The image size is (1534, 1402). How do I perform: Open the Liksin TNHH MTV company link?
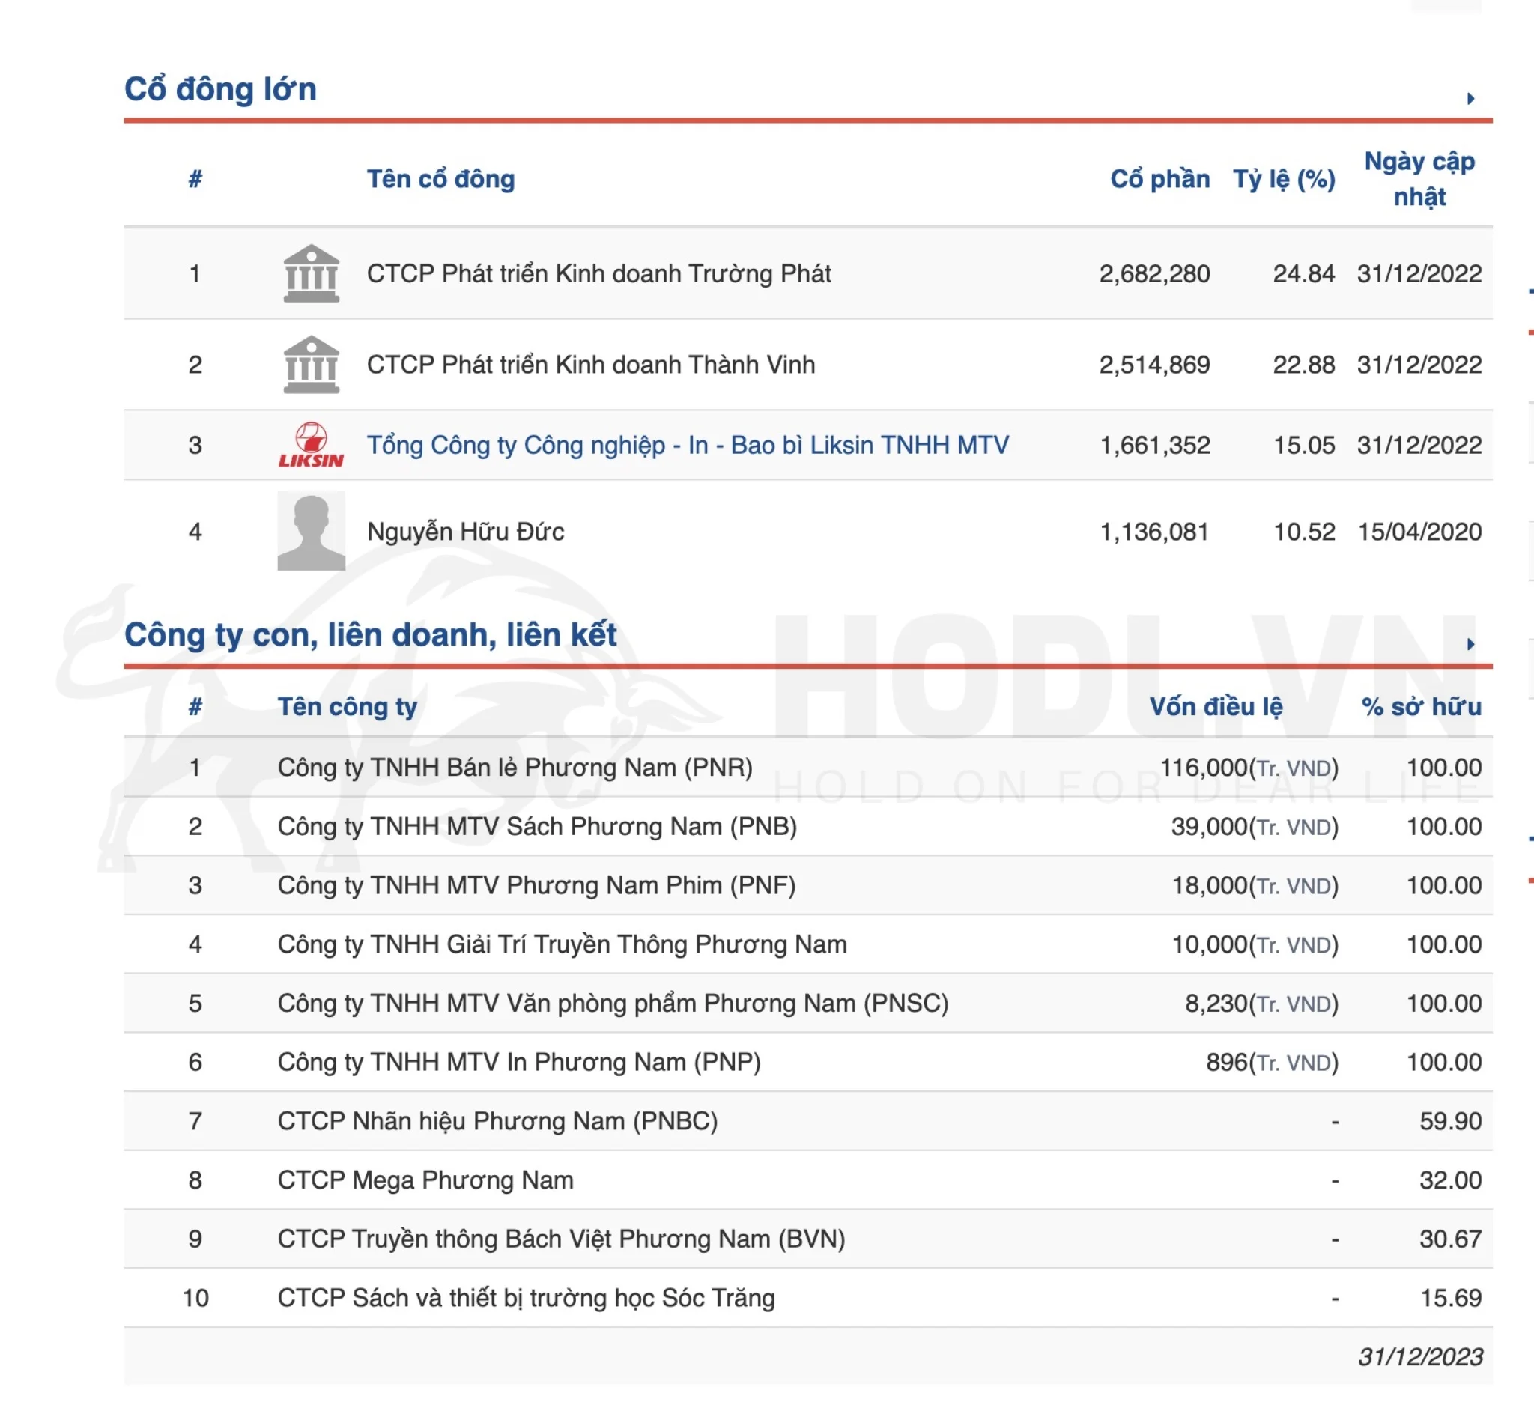(688, 446)
